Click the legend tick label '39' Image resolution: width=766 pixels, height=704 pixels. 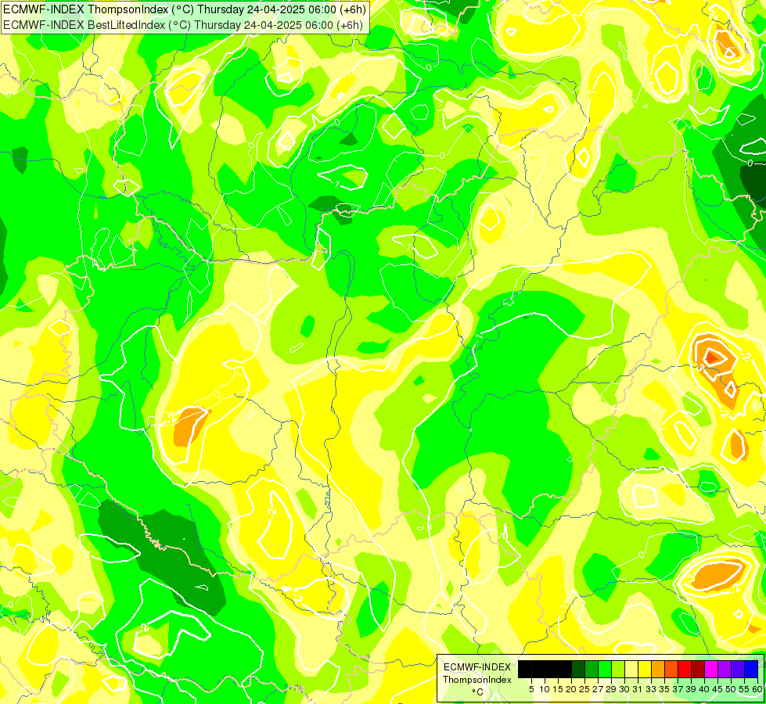pos(691,689)
